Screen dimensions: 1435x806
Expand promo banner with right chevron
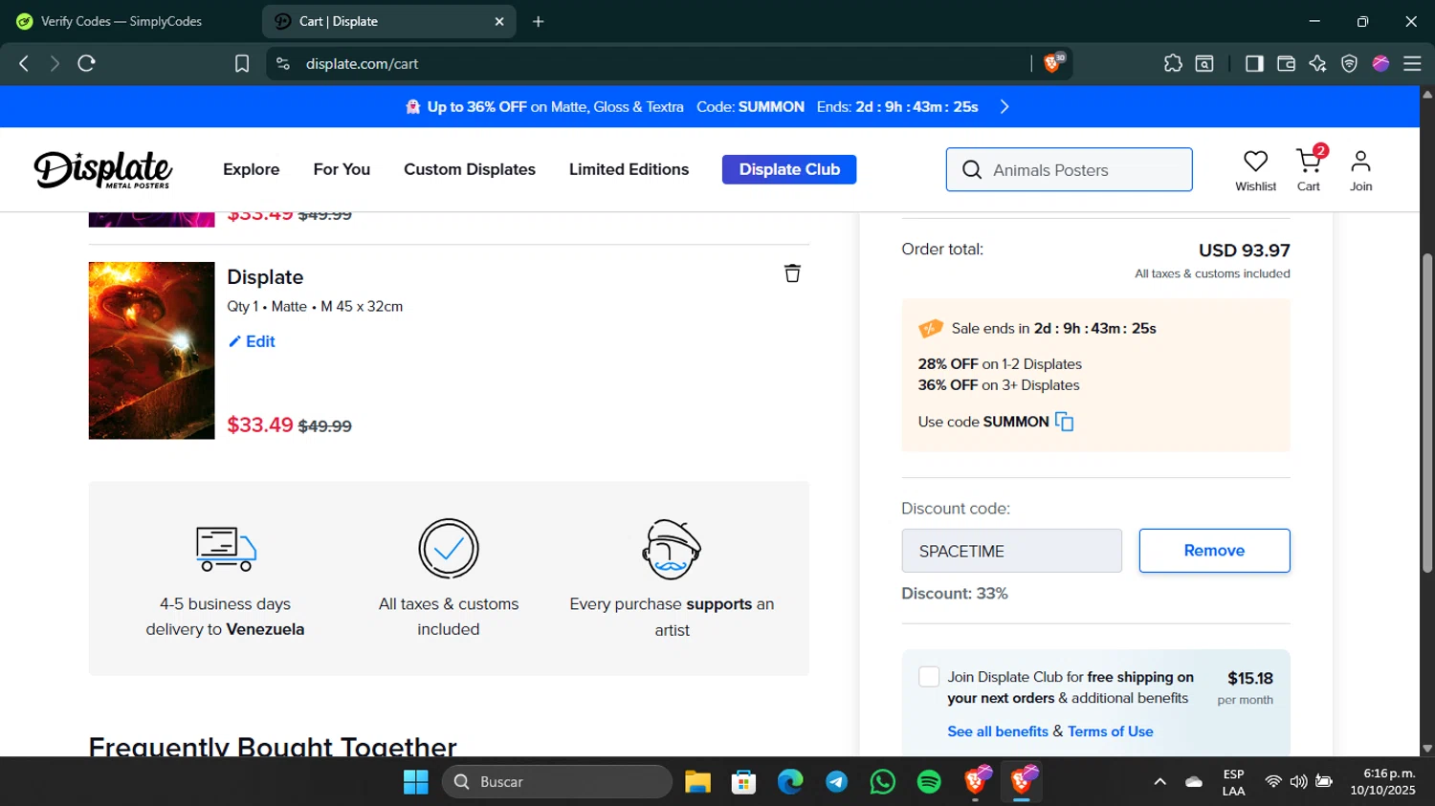1004,107
